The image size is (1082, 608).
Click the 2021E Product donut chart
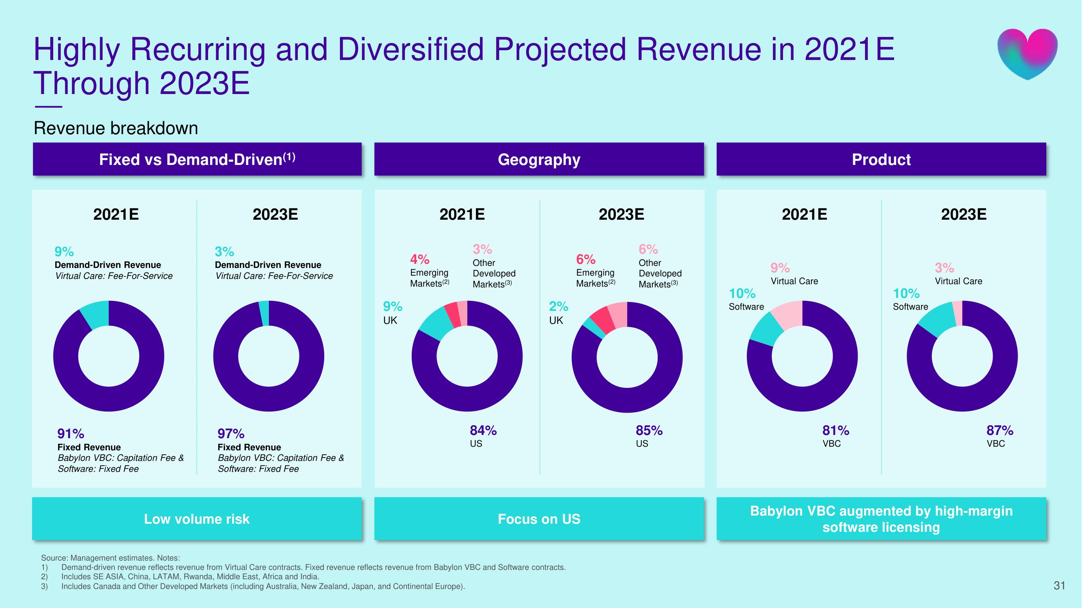[x=802, y=356]
